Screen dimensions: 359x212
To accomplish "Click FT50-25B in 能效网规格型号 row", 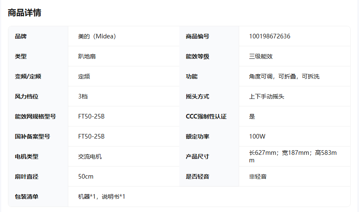I will 91,116.
